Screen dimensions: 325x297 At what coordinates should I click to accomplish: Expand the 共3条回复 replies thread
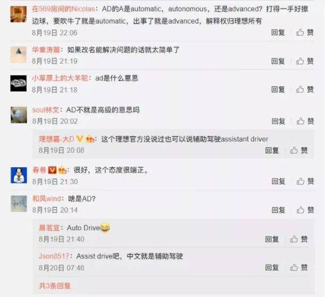pos(55,286)
